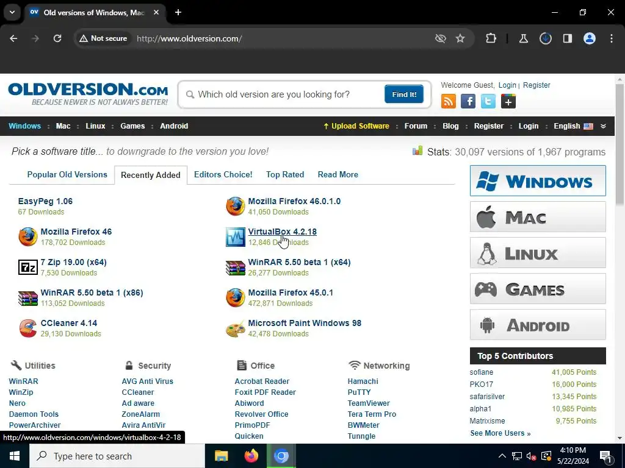Select English language option
The width and height of the screenshot is (625, 468).
click(573, 126)
